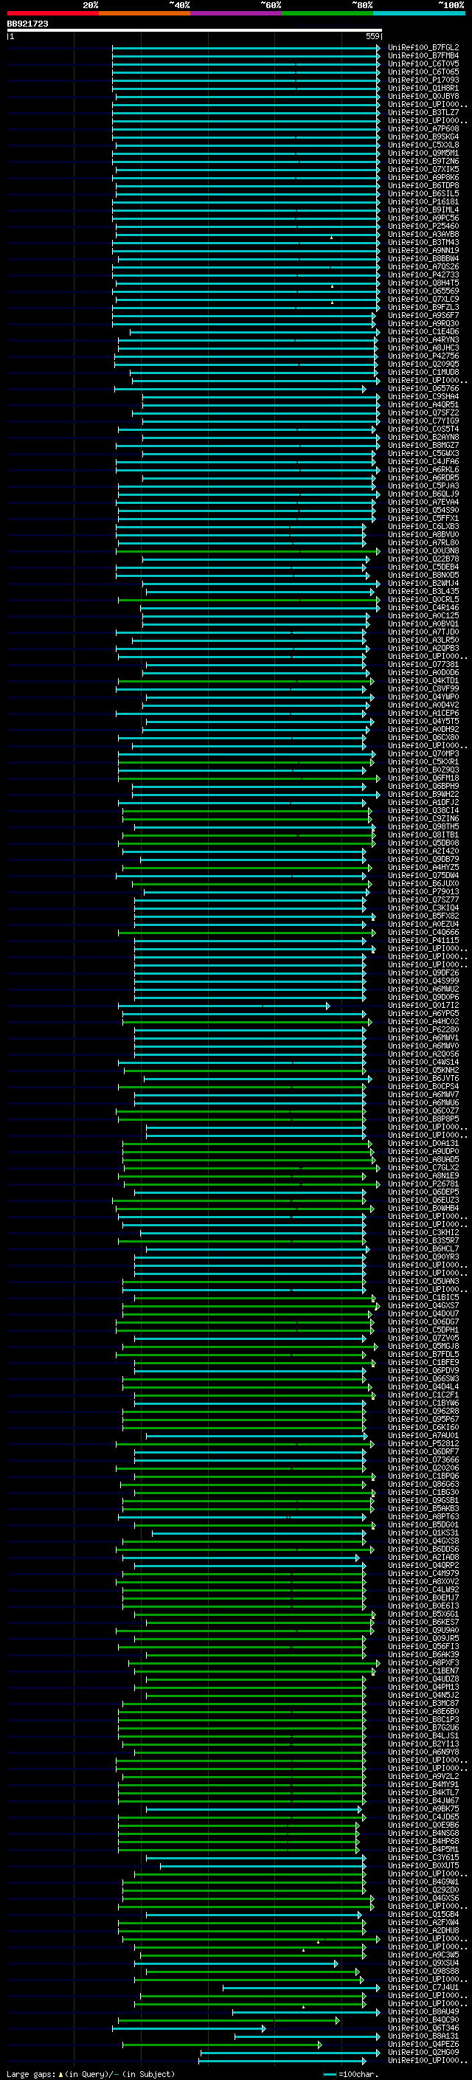Viewport: 472px width, 2080px height.
Task: Click hit label UniRef100_C9SHA4
Action: [x=423, y=396]
